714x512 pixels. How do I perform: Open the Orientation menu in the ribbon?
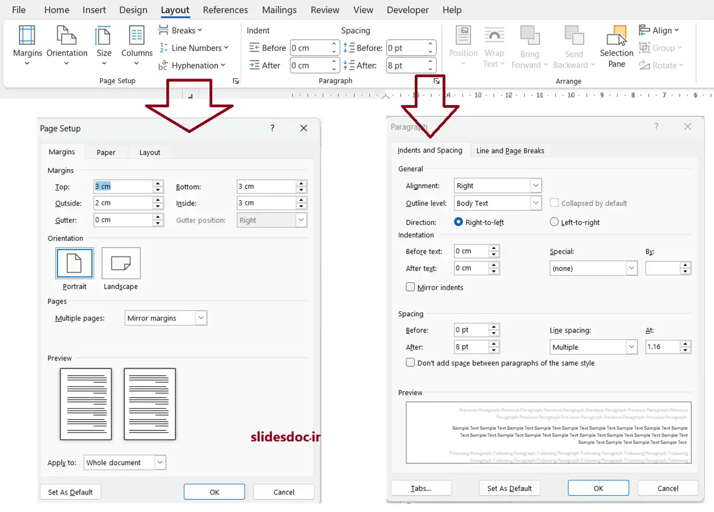click(67, 45)
